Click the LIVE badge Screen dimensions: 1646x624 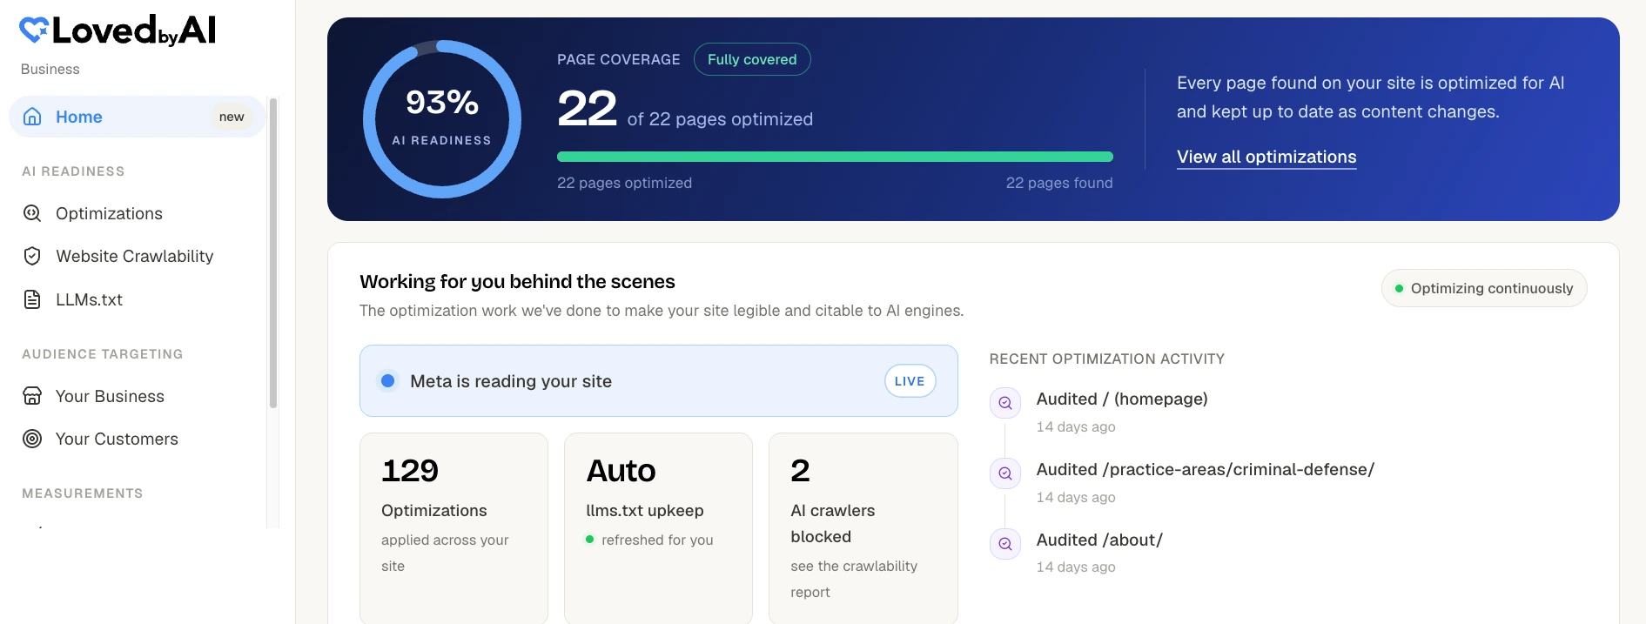coord(910,381)
